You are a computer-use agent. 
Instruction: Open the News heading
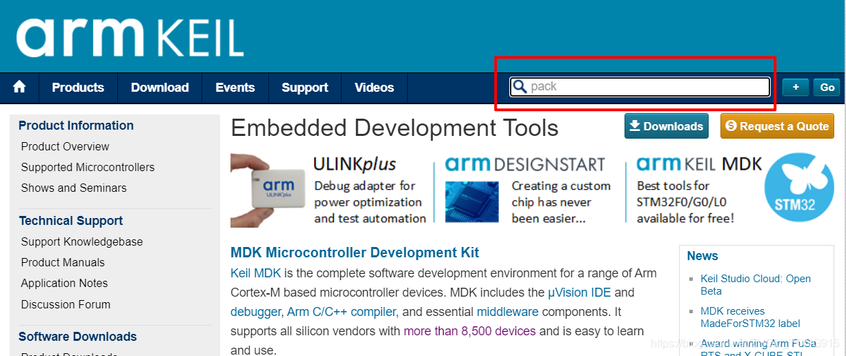click(x=702, y=256)
